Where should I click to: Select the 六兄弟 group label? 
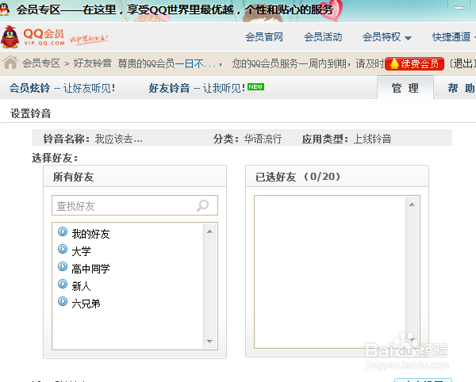point(86,304)
